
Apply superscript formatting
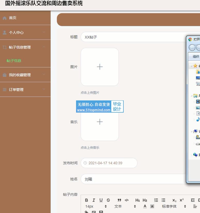point(182,200)
